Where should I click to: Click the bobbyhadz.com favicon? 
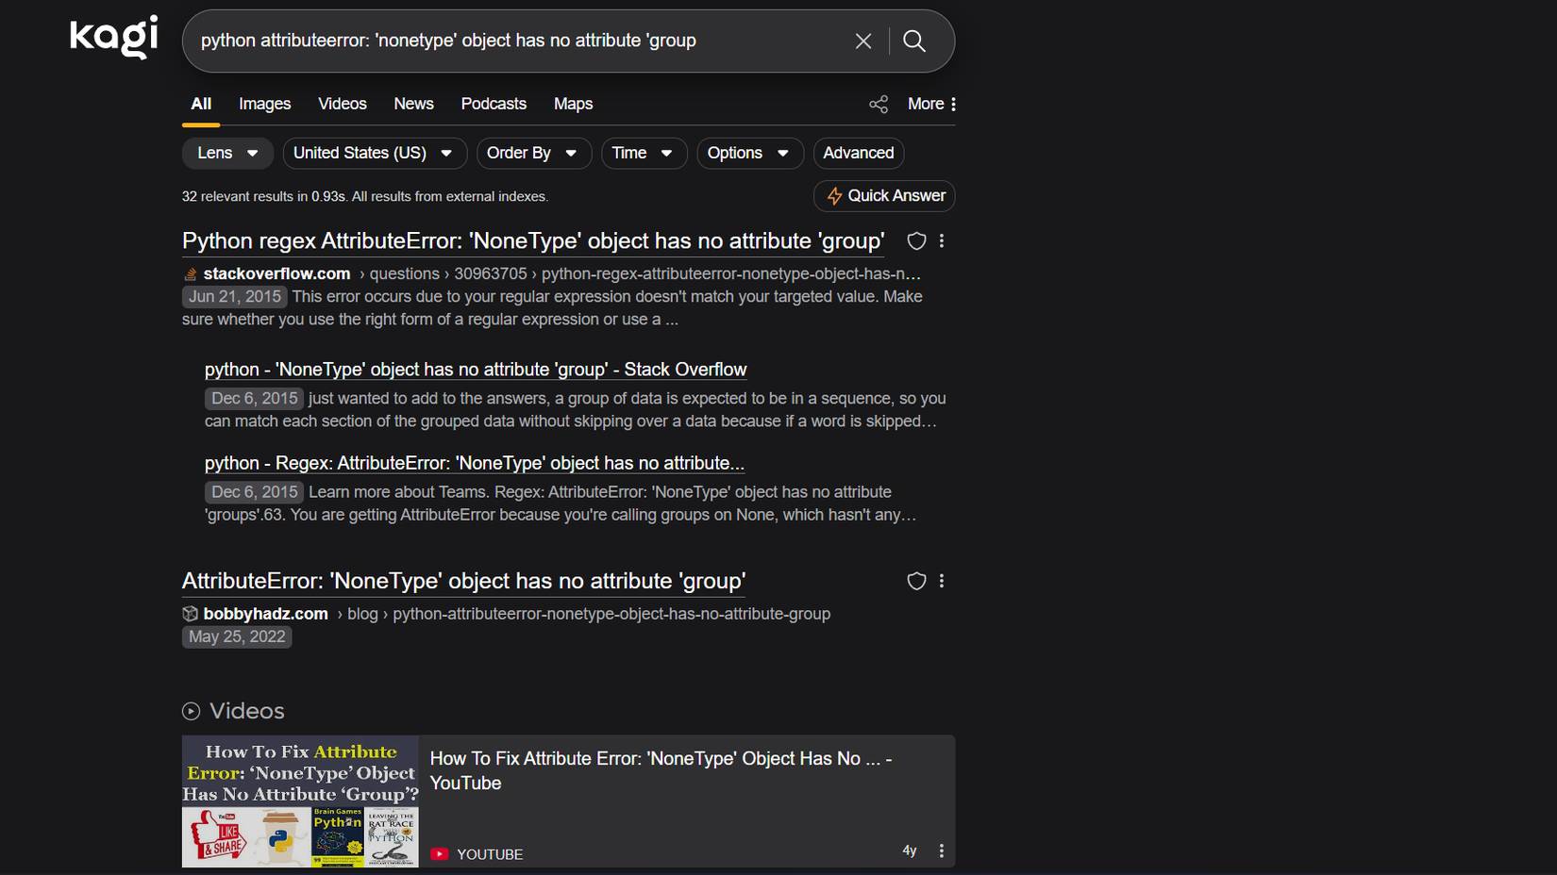pos(190,614)
